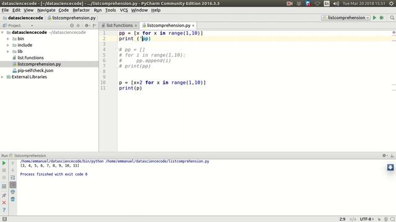
Task: Click the cursor position 2:9 indicator
Action: tap(342, 220)
